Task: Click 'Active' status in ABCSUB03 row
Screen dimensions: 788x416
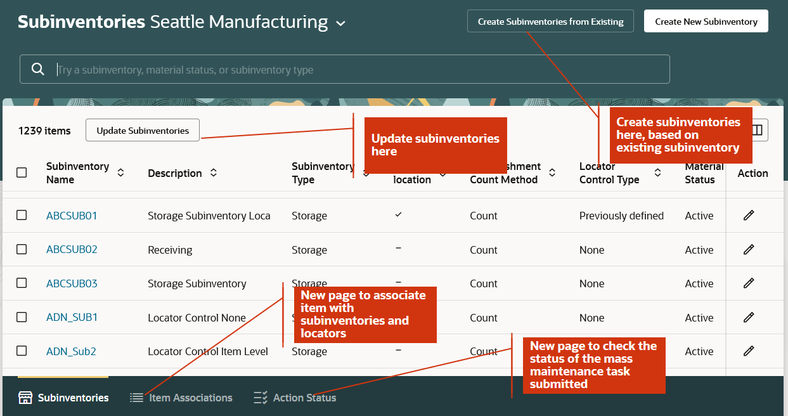Action: pos(699,283)
